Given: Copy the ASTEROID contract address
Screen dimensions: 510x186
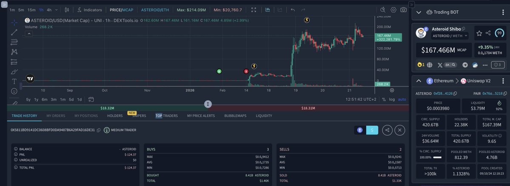Looking at the screenshot, I should 455,94.
